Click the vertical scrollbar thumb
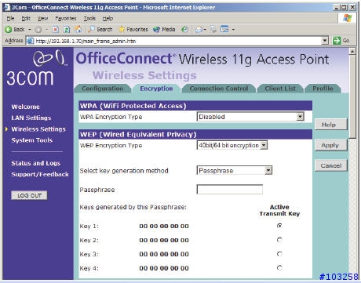This screenshot has height=283, width=361. tap(352, 96)
